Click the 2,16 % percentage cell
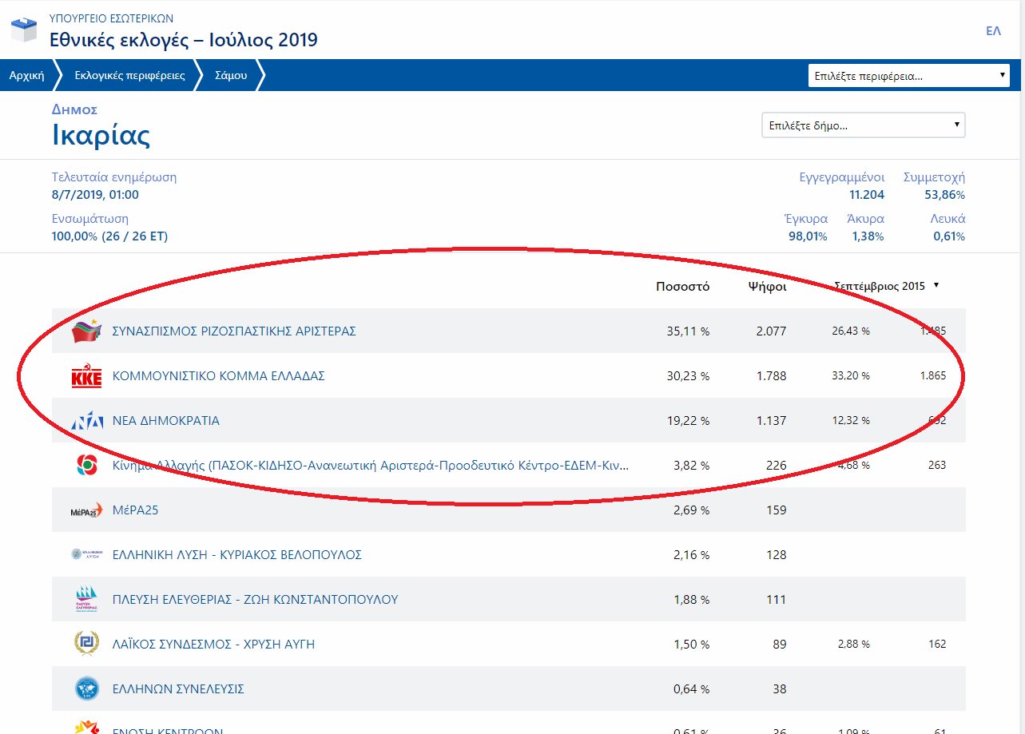 [691, 554]
